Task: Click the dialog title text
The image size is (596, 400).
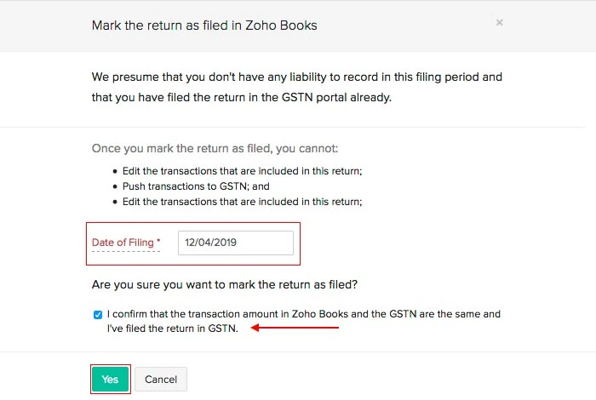Action: 204,25
